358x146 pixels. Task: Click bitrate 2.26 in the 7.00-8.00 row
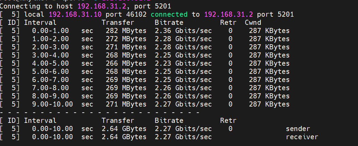click(183, 88)
